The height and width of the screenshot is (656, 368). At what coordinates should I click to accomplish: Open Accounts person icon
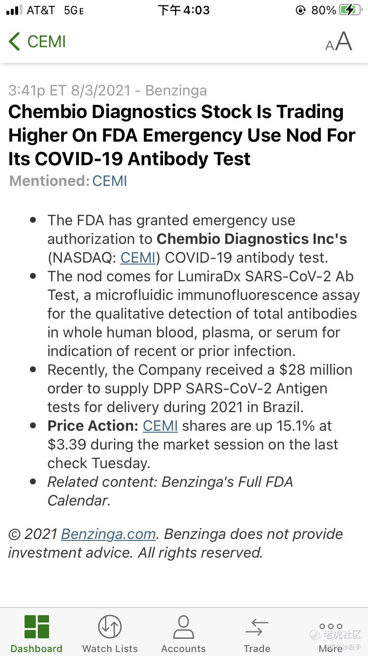tap(184, 627)
